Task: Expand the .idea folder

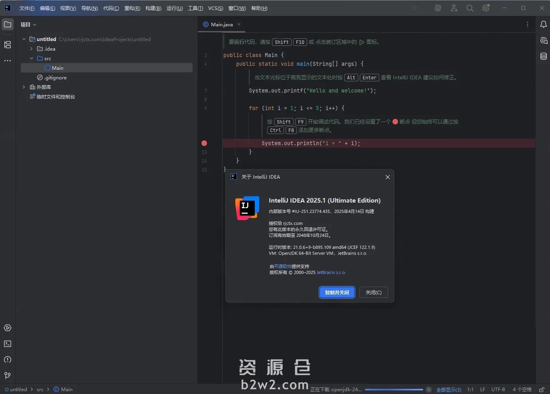Action: pos(32,49)
